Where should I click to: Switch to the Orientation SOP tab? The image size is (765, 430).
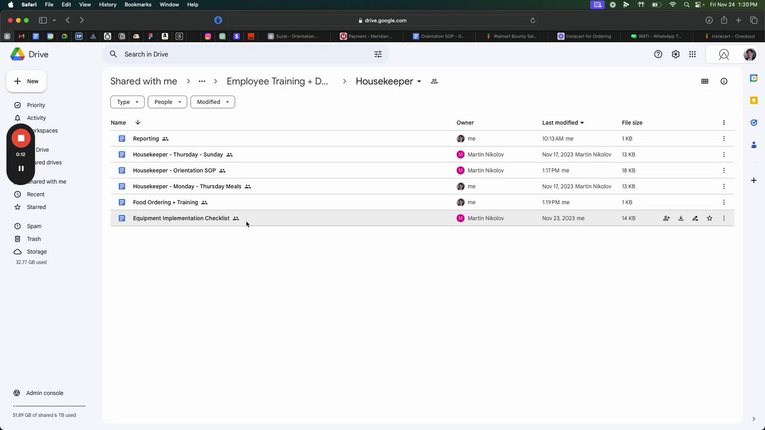(439, 36)
